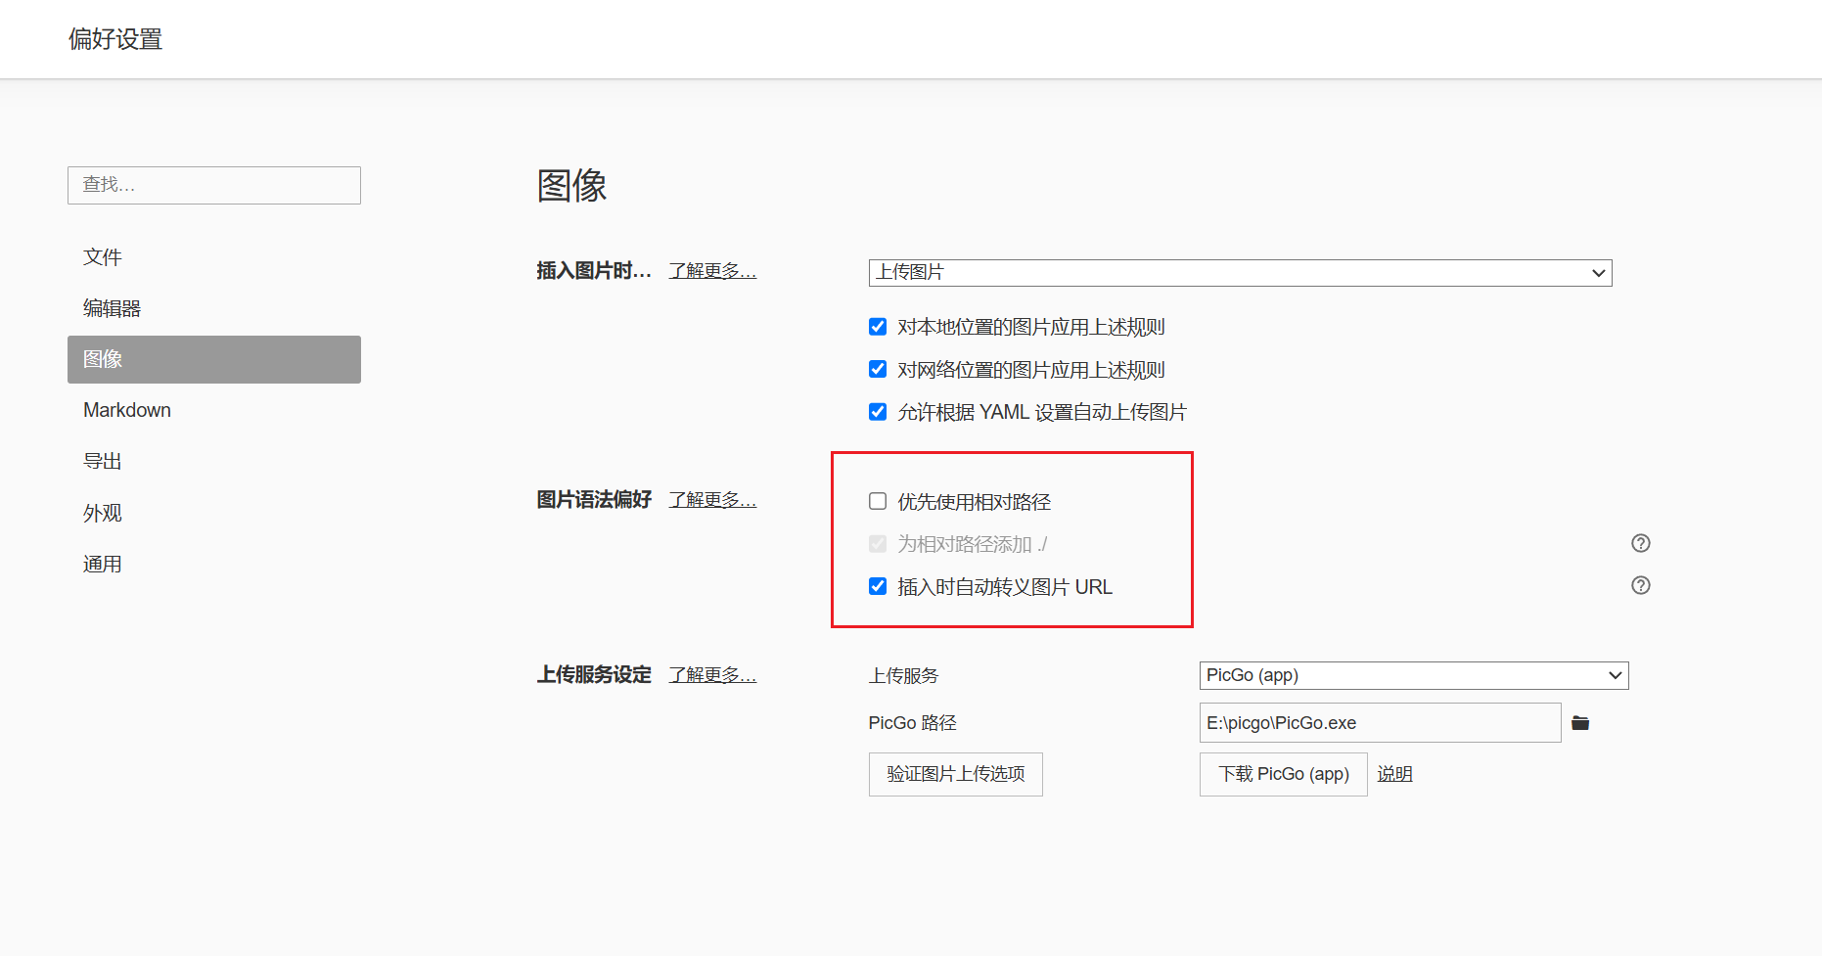Click help icon next to 为相对路径添加 ./

tap(1640, 543)
